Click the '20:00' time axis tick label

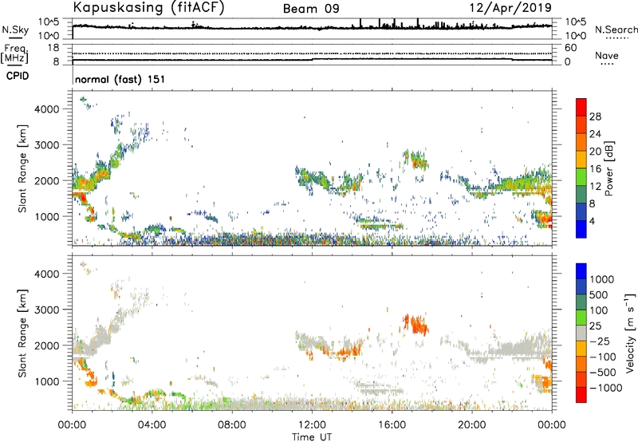pyautogui.click(x=472, y=425)
